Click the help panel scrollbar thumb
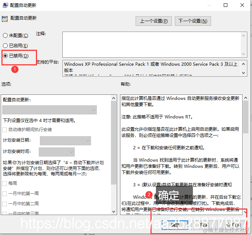This screenshot has height=235, width=252. click(245, 117)
